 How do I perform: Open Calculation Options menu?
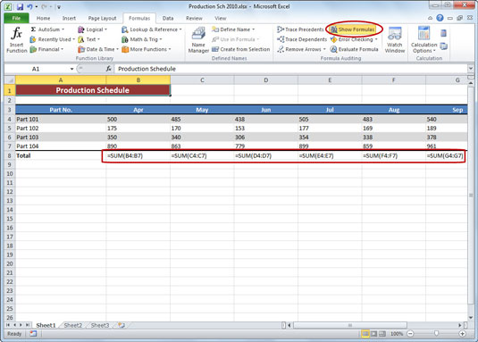click(423, 40)
